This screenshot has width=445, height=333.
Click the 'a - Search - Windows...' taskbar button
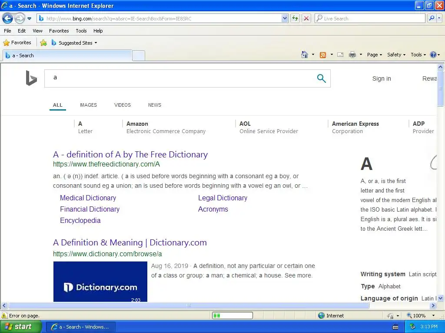pos(80,327)
